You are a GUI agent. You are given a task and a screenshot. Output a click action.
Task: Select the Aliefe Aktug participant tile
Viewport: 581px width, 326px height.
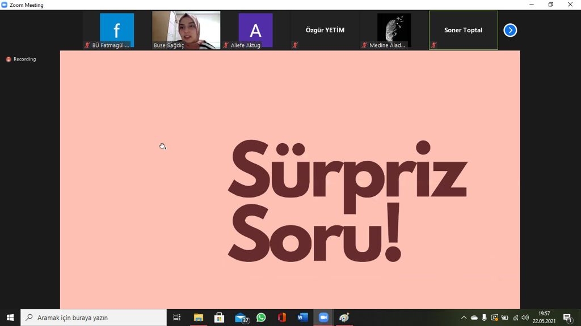point(255,30)
